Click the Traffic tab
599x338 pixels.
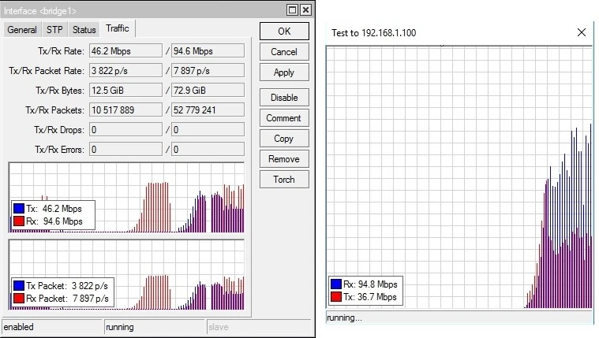[x=116, y=28]
